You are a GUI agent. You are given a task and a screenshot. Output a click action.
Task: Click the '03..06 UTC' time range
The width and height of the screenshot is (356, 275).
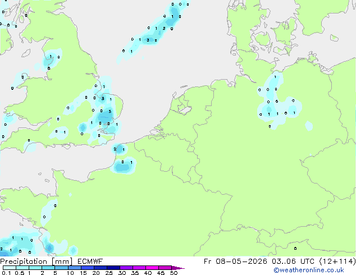coord(293,262)
